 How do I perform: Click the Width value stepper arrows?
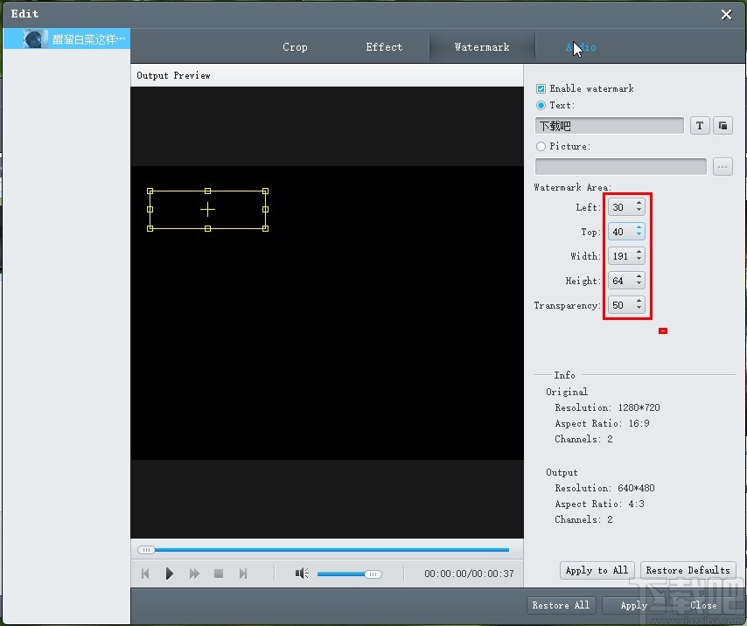639,256
